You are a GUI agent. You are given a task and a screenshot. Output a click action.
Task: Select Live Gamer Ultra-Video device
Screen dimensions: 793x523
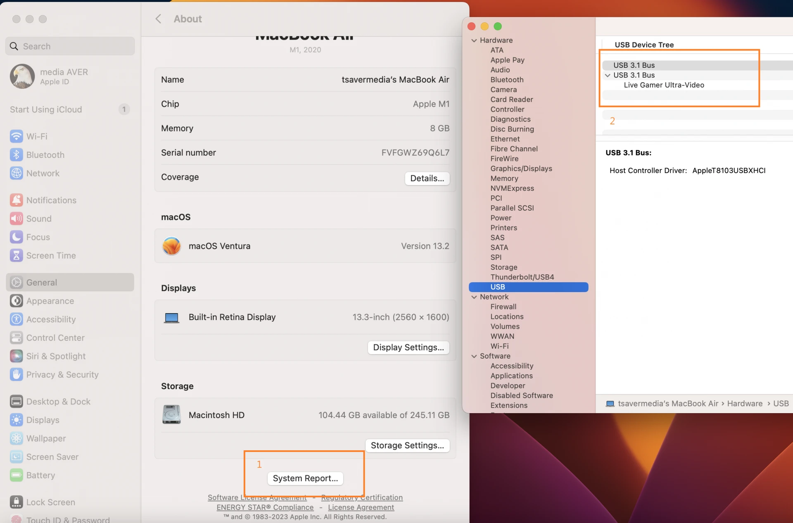tap(664, 85)
